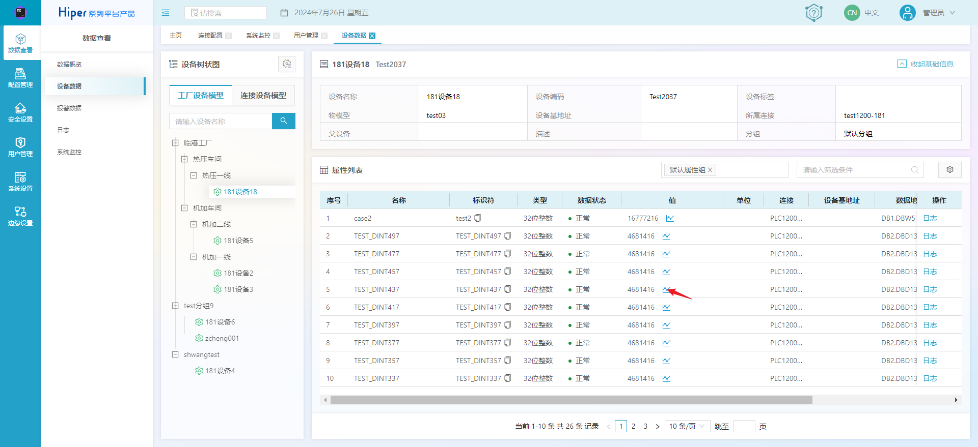
Task: Show the trend chart for TEST_DINT337
Action: [666, 378]
